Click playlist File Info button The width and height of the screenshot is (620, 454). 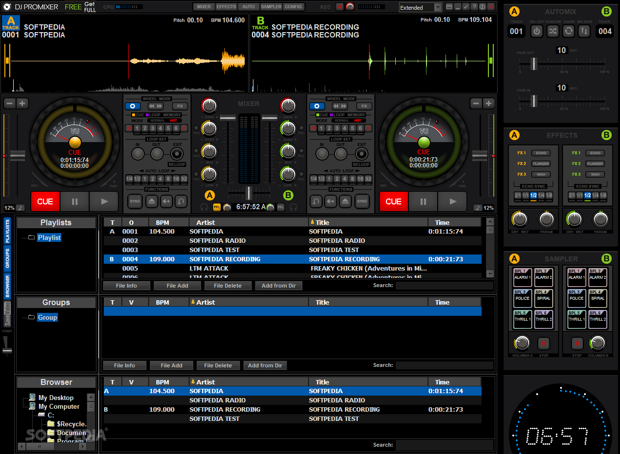127,286
